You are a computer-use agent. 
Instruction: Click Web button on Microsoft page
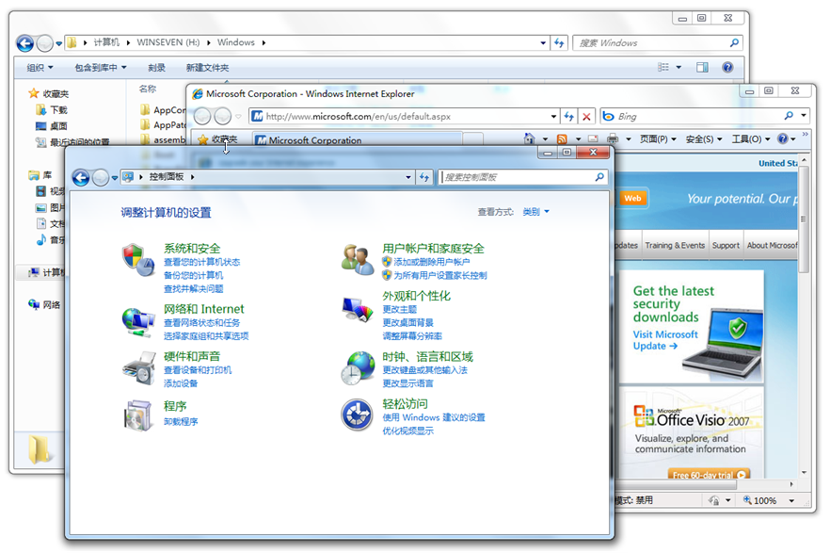pyautogui.click(x=632, y=198)
